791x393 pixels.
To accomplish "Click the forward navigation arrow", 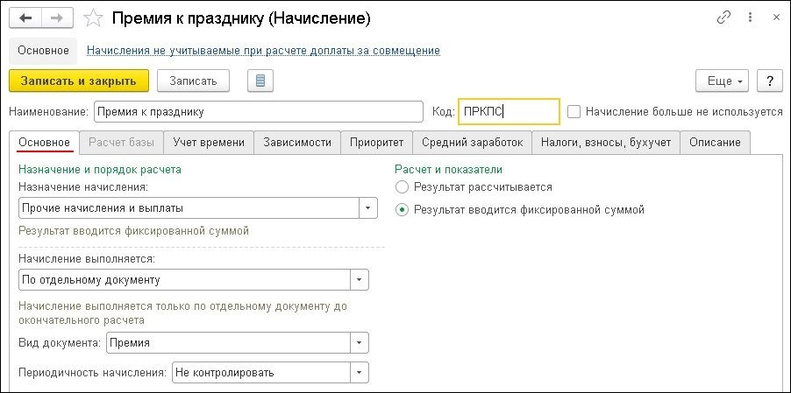I will tap(58, 18).
